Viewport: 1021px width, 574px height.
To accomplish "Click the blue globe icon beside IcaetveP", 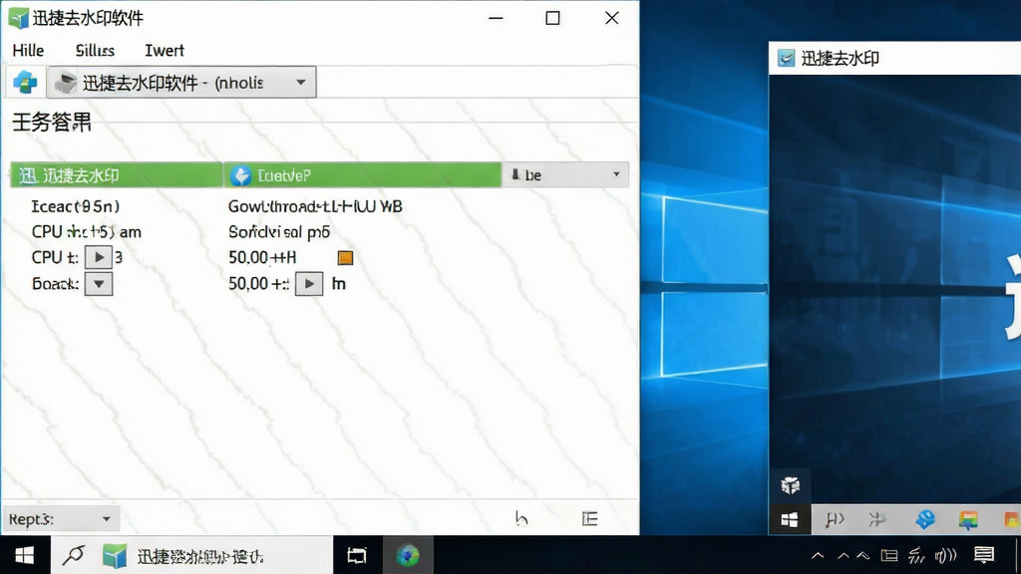I will [241, 175].
